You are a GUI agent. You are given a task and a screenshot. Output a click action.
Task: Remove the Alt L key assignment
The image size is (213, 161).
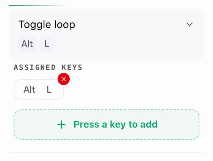coord(64,79)
